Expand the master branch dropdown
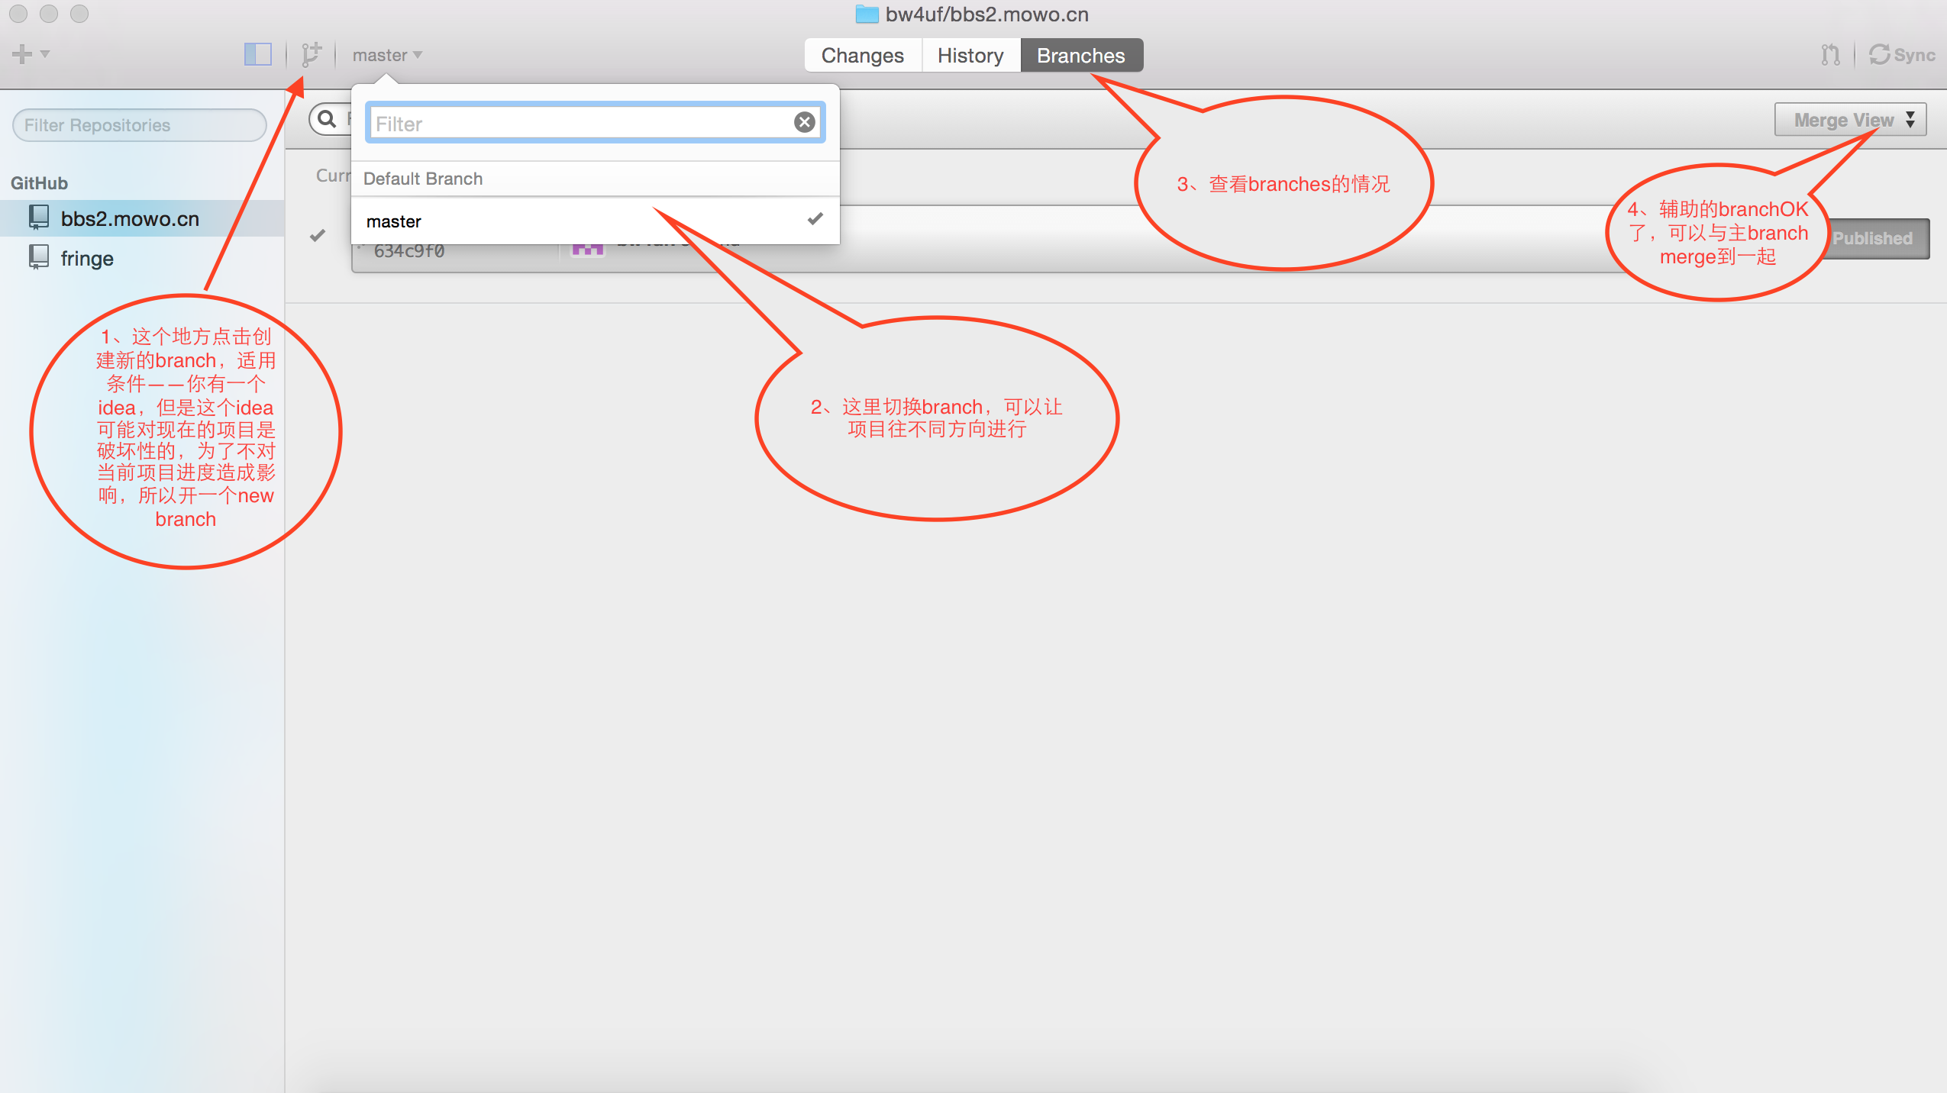Image resolution: width=1947 pixels, height=1093 pixels. [x=388, y=55]
